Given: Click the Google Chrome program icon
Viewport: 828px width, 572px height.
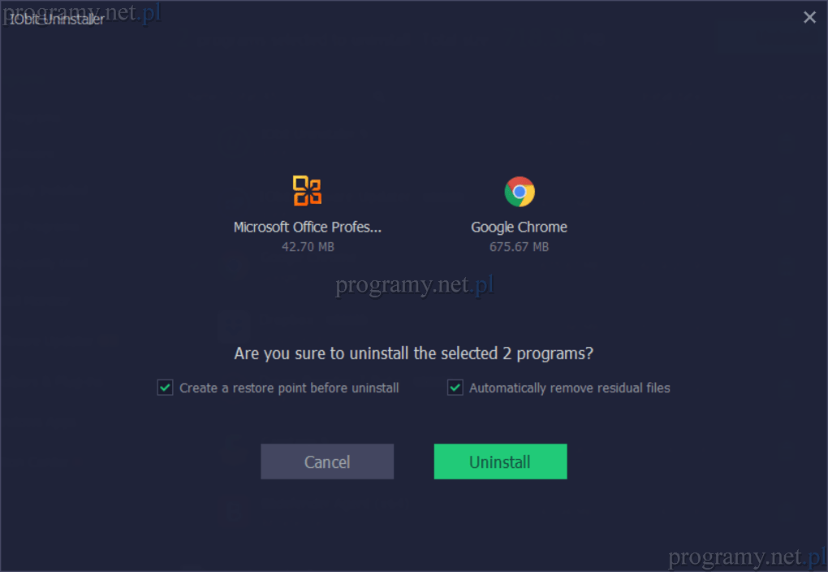Looking at the screenshot, I should 520,192.
